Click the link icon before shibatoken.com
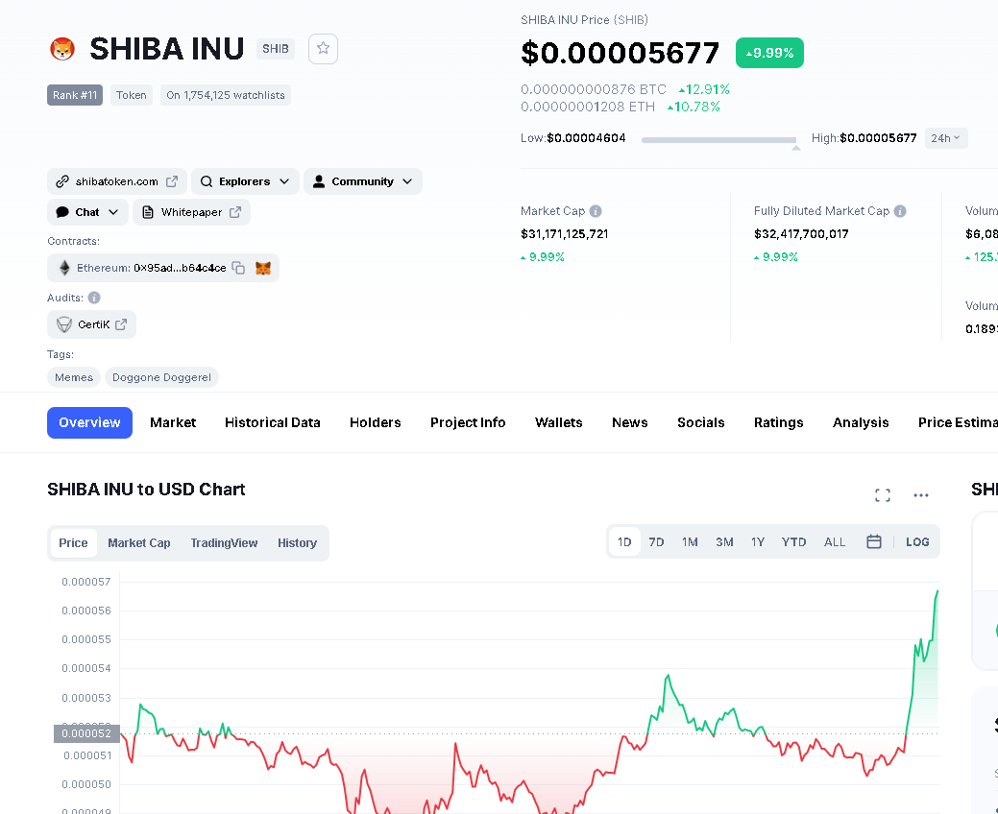 click(x=62, y=181)
